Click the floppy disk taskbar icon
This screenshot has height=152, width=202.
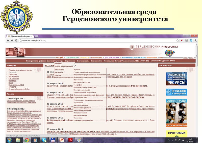tap(53, 140)
